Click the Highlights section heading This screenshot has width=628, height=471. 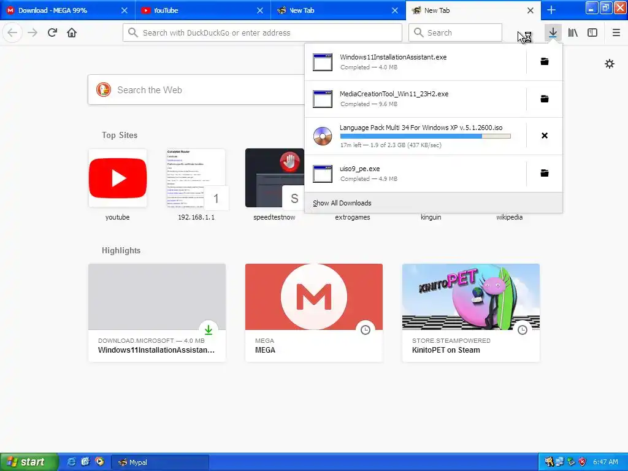(x=121, y=250)
